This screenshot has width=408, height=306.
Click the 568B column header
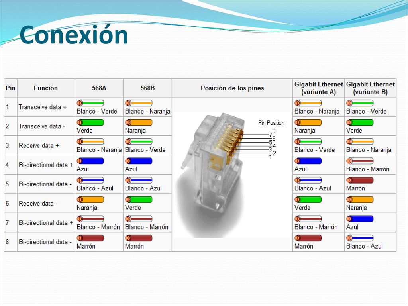[147, 88]
